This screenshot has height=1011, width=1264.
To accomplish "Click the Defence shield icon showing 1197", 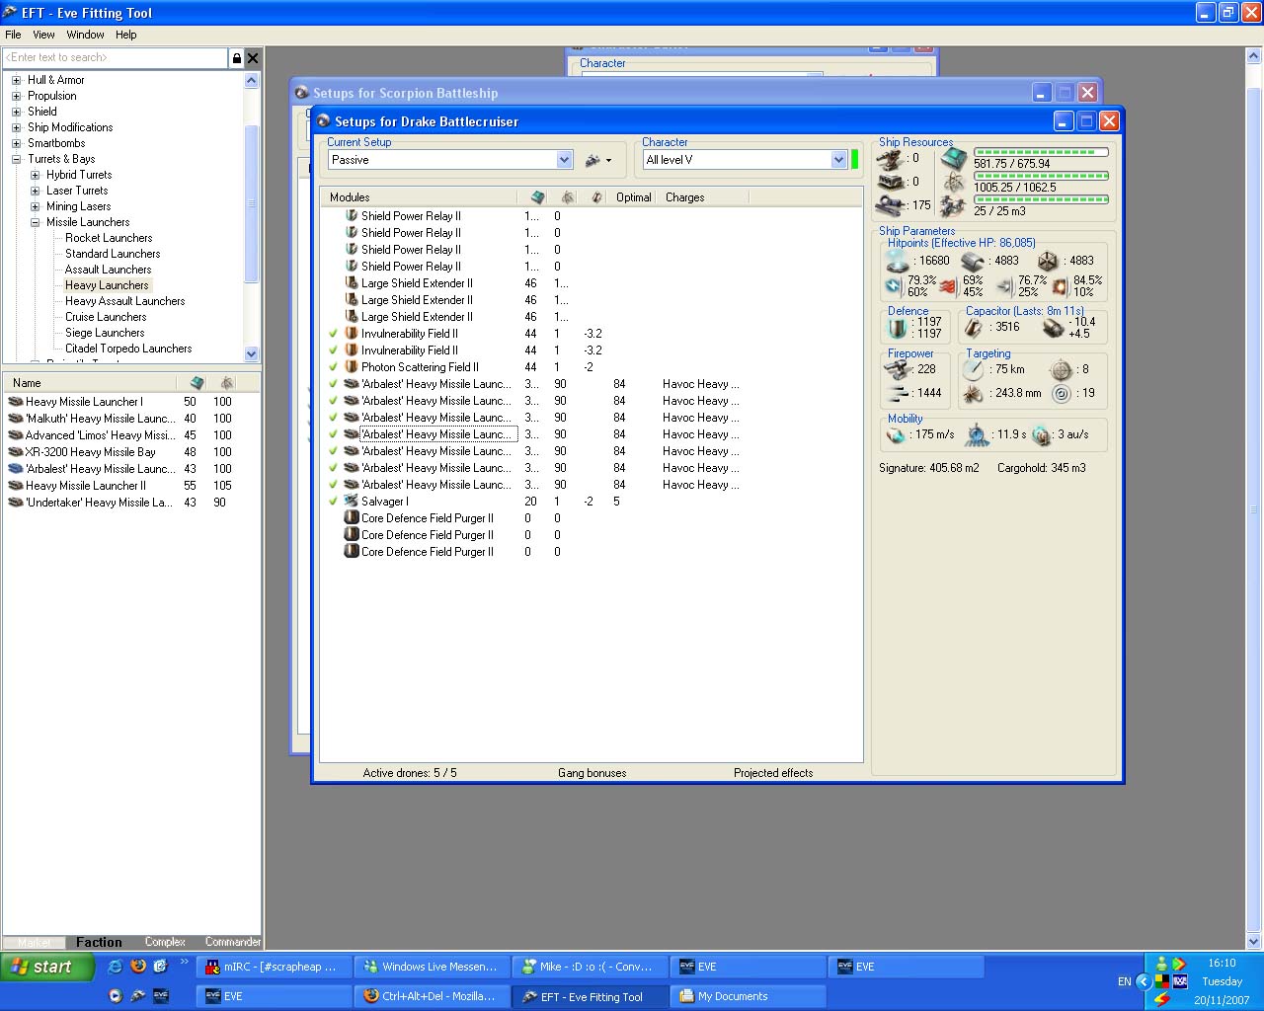I will [x=898, y=328].
